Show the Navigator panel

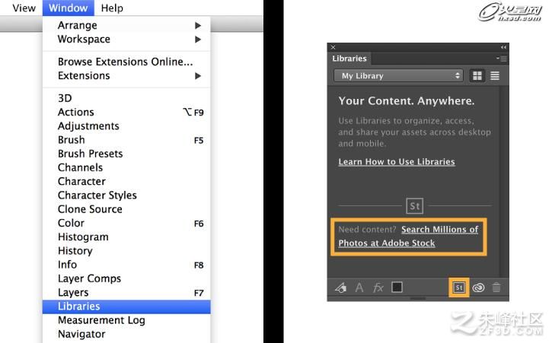[x=126, y=334]
